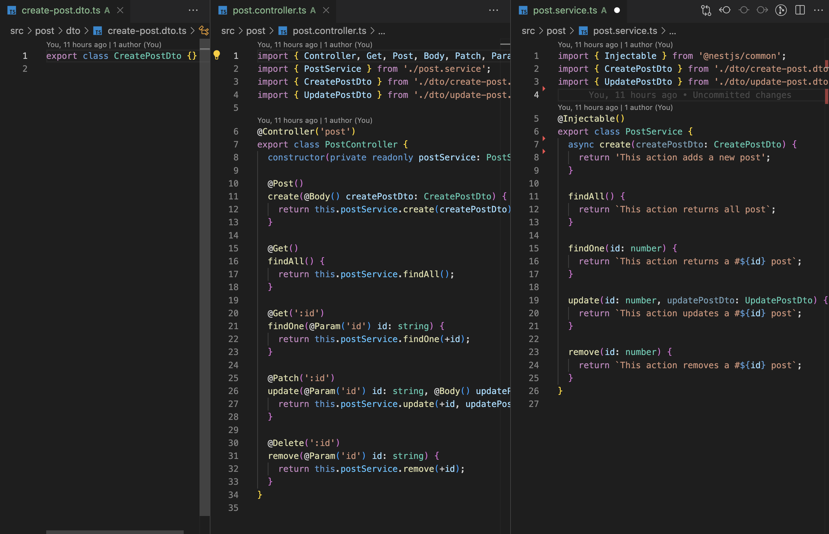Switch to the post.controller.ts tab

tap(269, 11)
